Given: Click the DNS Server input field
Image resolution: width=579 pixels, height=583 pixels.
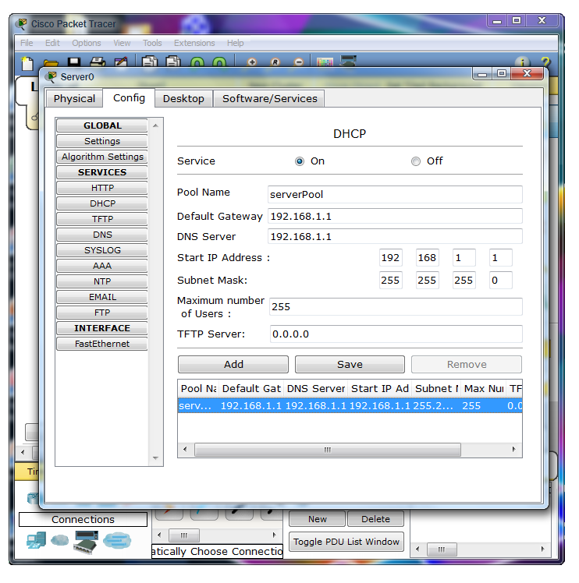Looking at the screenshot, I should [x=395, y=236].
